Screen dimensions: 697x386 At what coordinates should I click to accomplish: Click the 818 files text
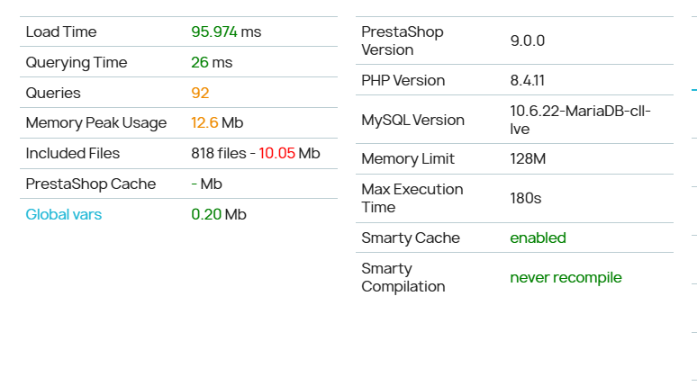[219, 153]
